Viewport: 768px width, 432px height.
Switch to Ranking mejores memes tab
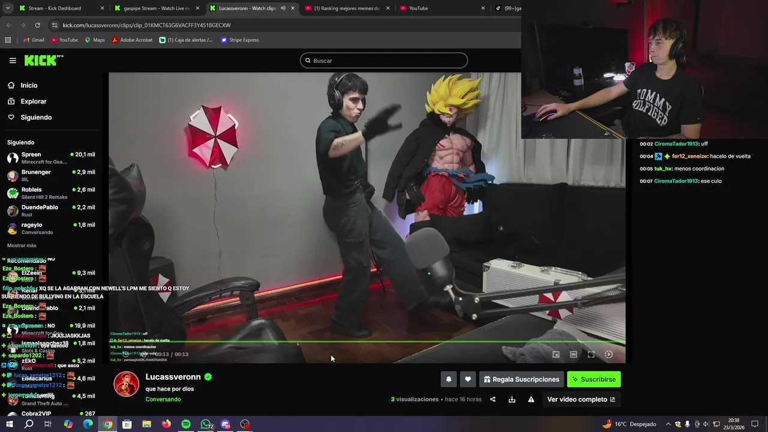pyautogui.click(x=347, y=8)
